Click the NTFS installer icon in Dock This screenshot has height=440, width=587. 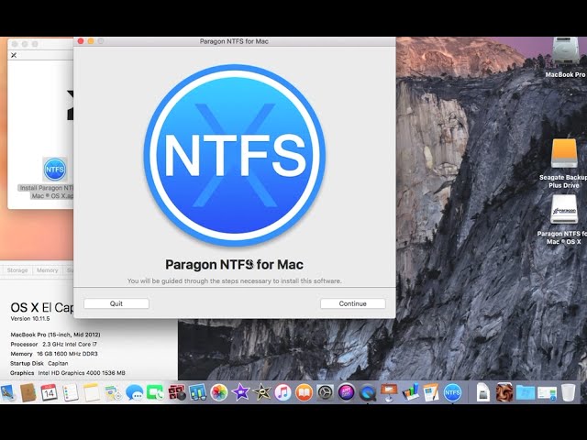pyautogui.click(x=452, y=393)
